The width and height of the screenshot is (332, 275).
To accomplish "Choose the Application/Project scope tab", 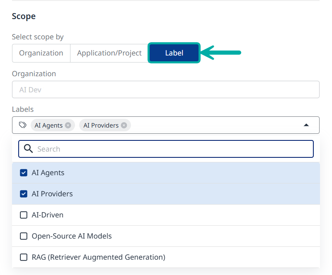I will pyautogui.click(x=109, y=53).
